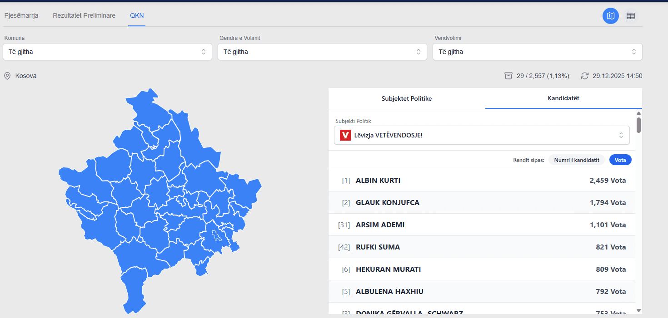The width and height of the screenshot is (668, 318).
Task: Click scrollbar up arrow in candidates list
Action: pos(638,113)
